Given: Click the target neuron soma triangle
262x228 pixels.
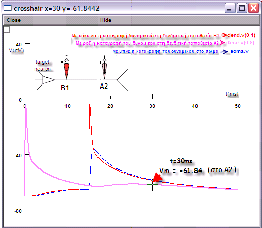Looking at the screenshot, I should [x=48, y=80].
